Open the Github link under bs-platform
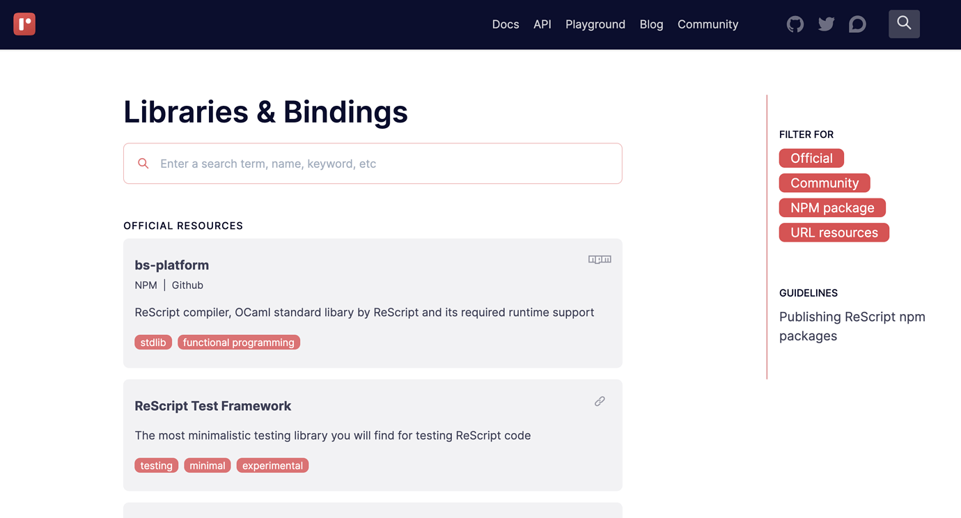The width and height of the screenshot is (961, 518). 187,285
